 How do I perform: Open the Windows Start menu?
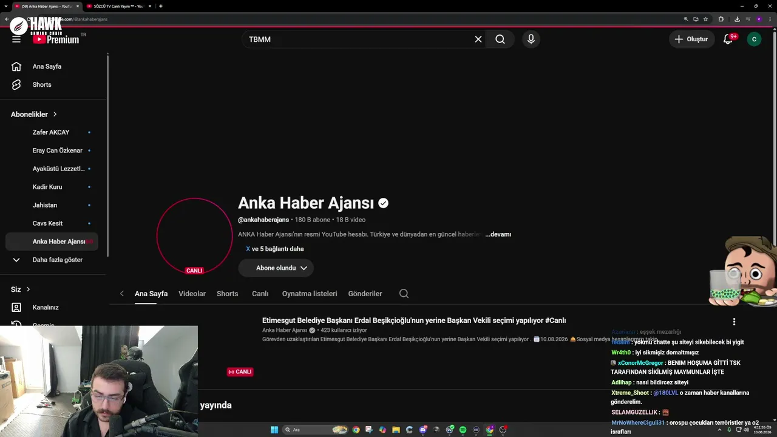click(274, 430)
